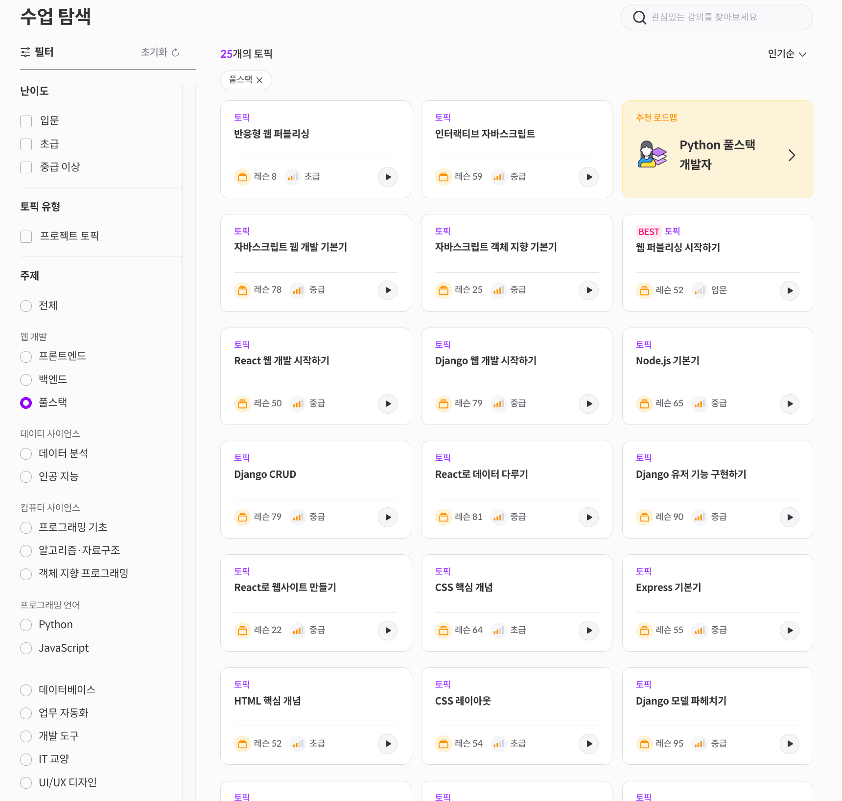Select the IT 교양 radio button
Viewport: 842px width, 801px height.
pos(26,759)
